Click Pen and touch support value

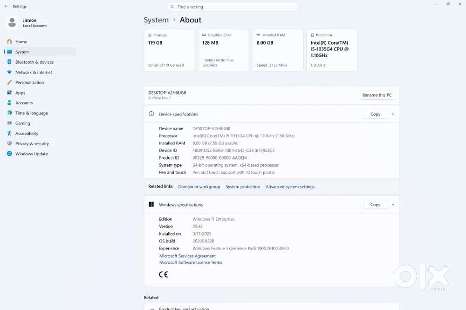coord(233,172)
